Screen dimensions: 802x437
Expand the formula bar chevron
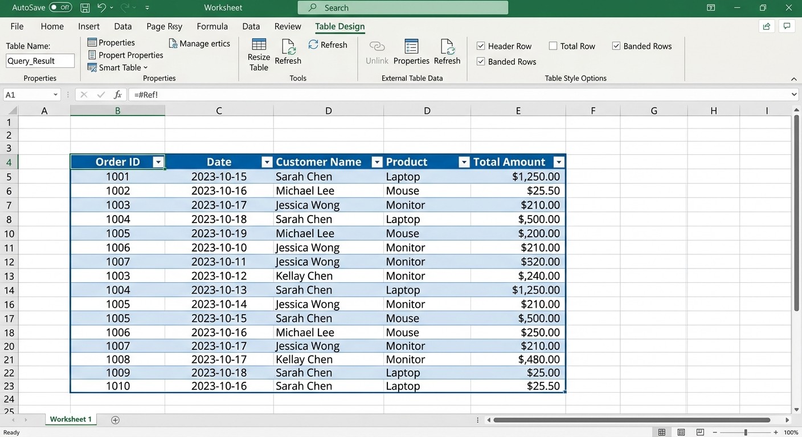coord(794,94)
